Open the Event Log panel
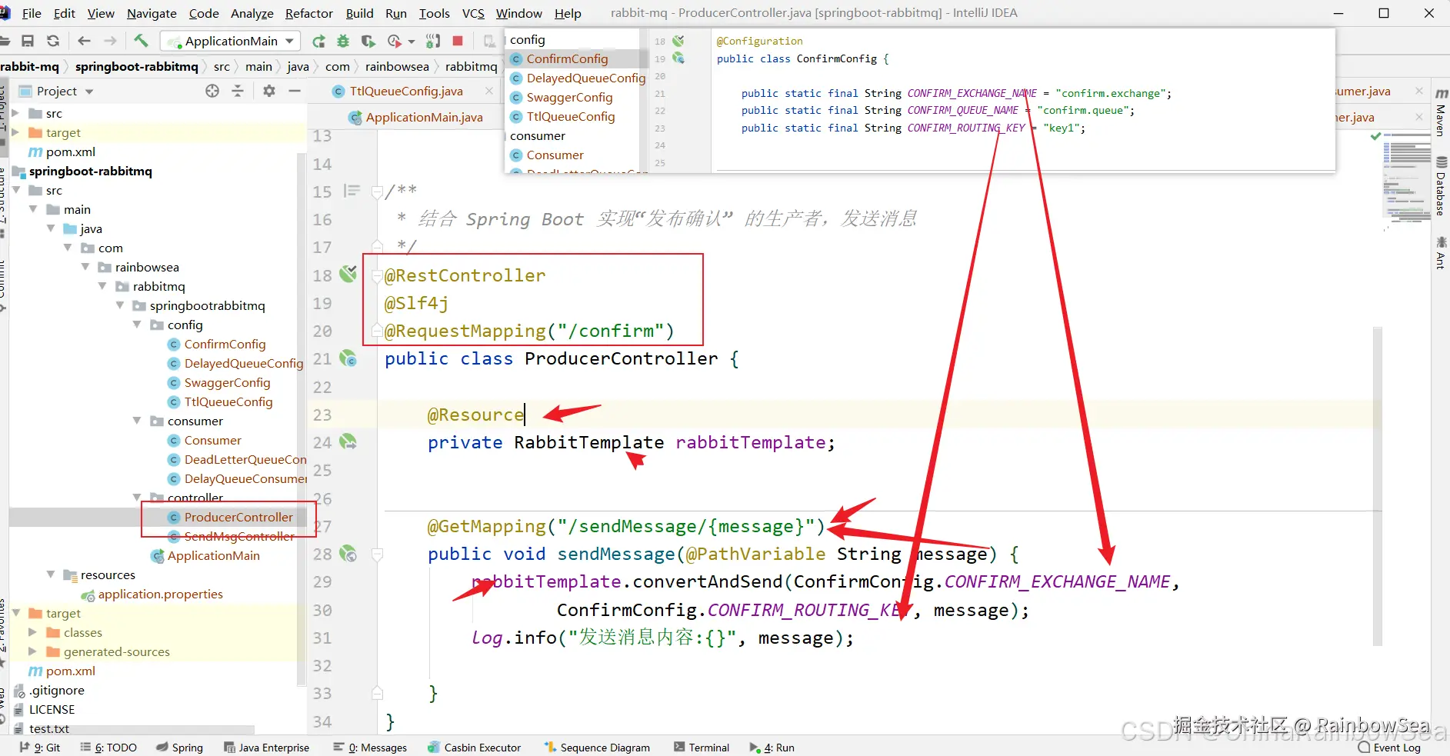The image size is (1450, 756). pos(1389,748)
